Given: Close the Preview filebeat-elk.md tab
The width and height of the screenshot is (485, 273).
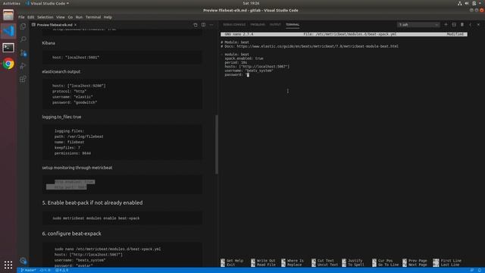Looking at the screenshot, I should tap(75, 25).
